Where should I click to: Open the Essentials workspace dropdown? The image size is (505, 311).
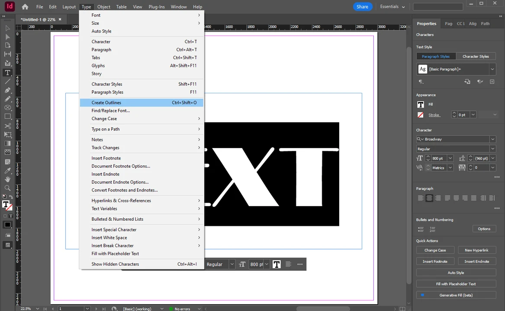click(392, 7)
